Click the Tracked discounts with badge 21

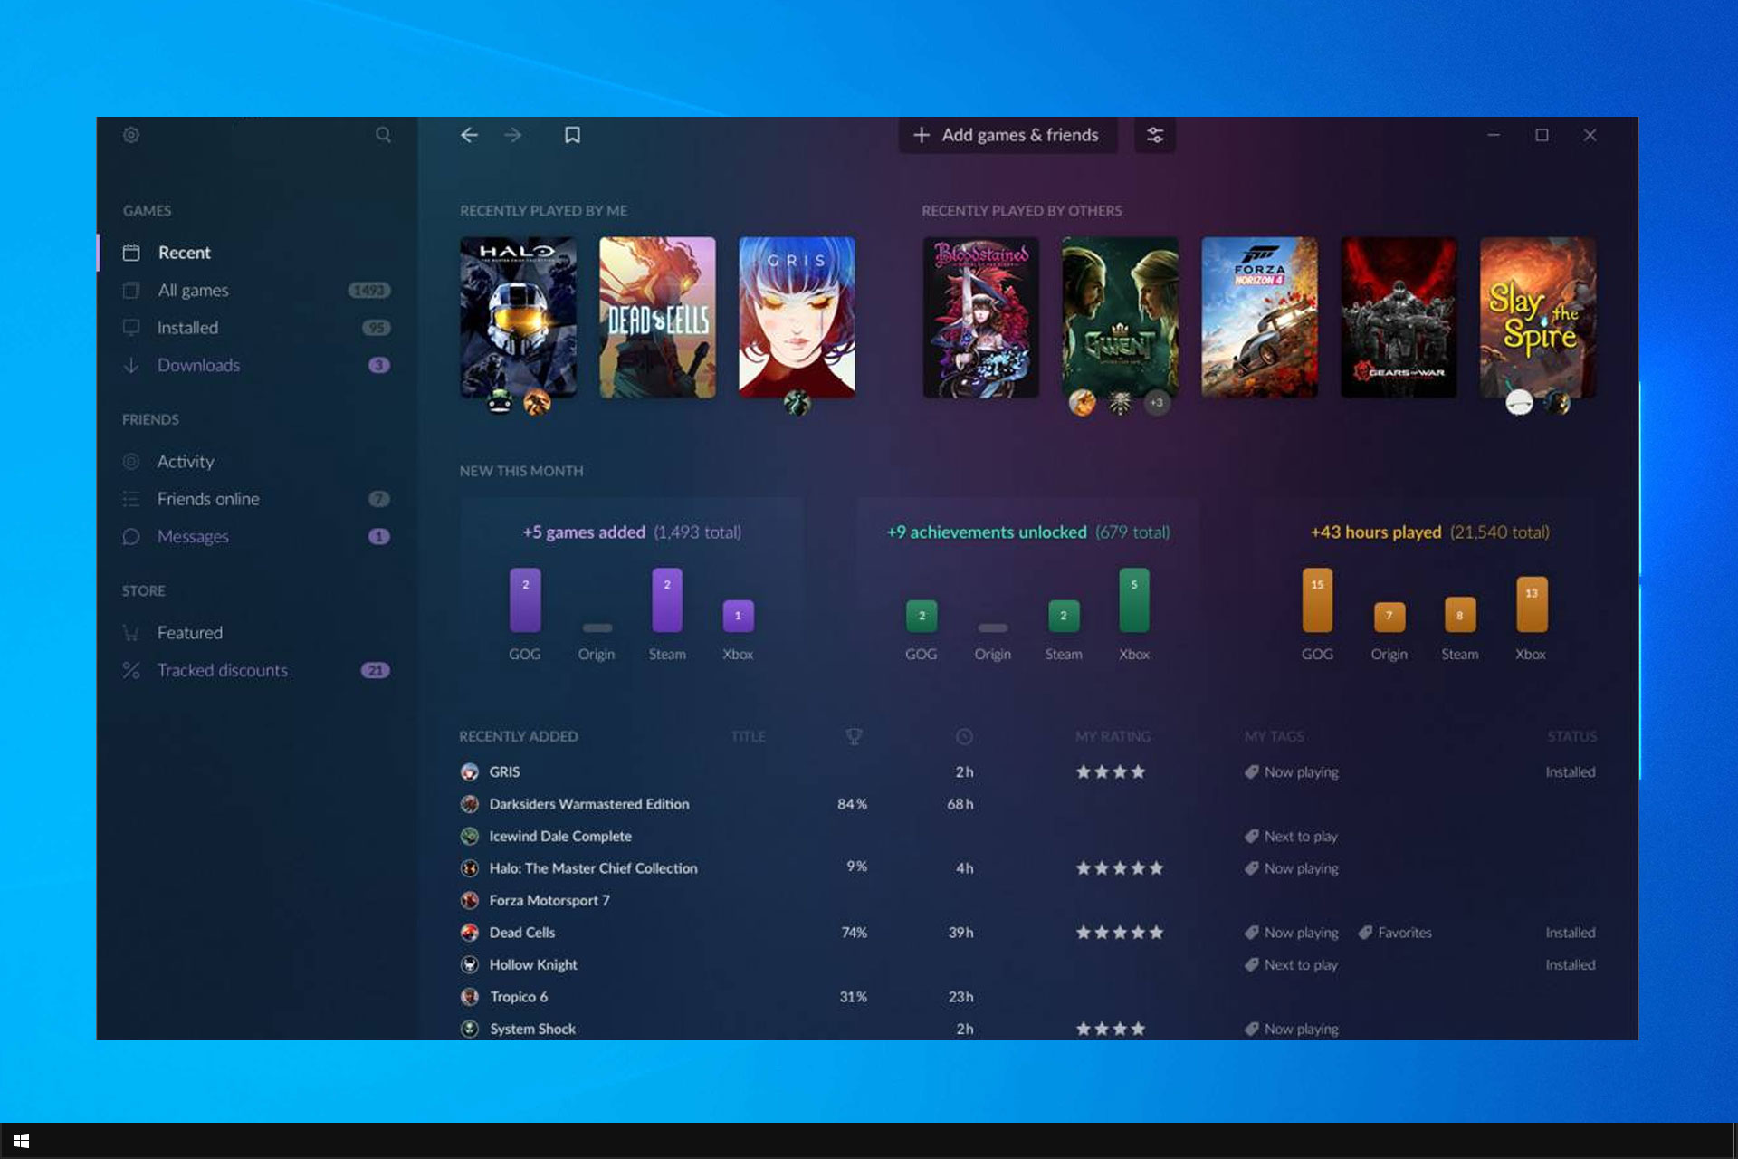point(223,670)
